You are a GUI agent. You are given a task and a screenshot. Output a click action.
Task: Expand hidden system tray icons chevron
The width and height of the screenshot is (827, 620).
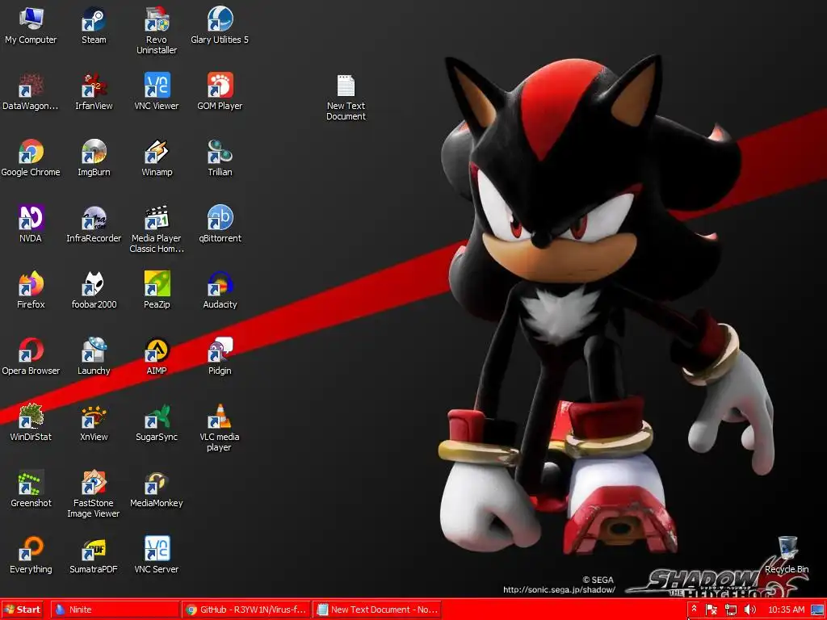tap(694, 609)
